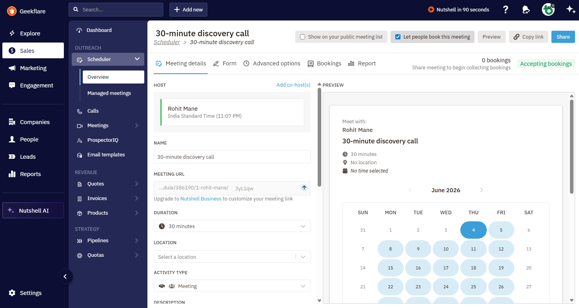Select June 17 in the calendar
The width and height of the screenshot is (579, 308).
coord(446,268)
